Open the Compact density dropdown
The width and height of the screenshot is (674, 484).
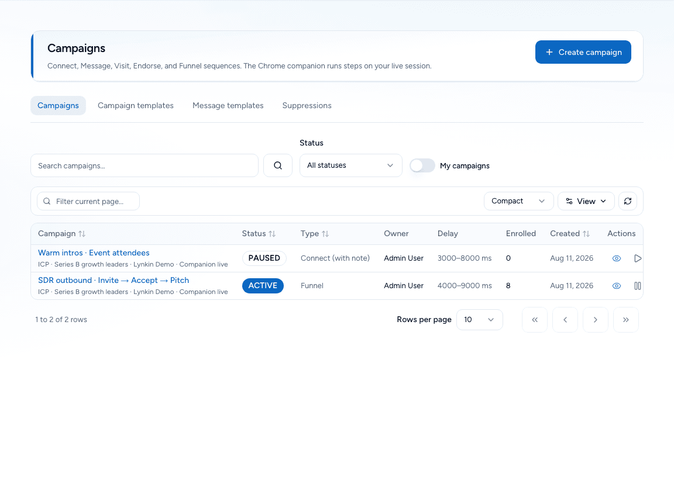click(x=518, y=201)
